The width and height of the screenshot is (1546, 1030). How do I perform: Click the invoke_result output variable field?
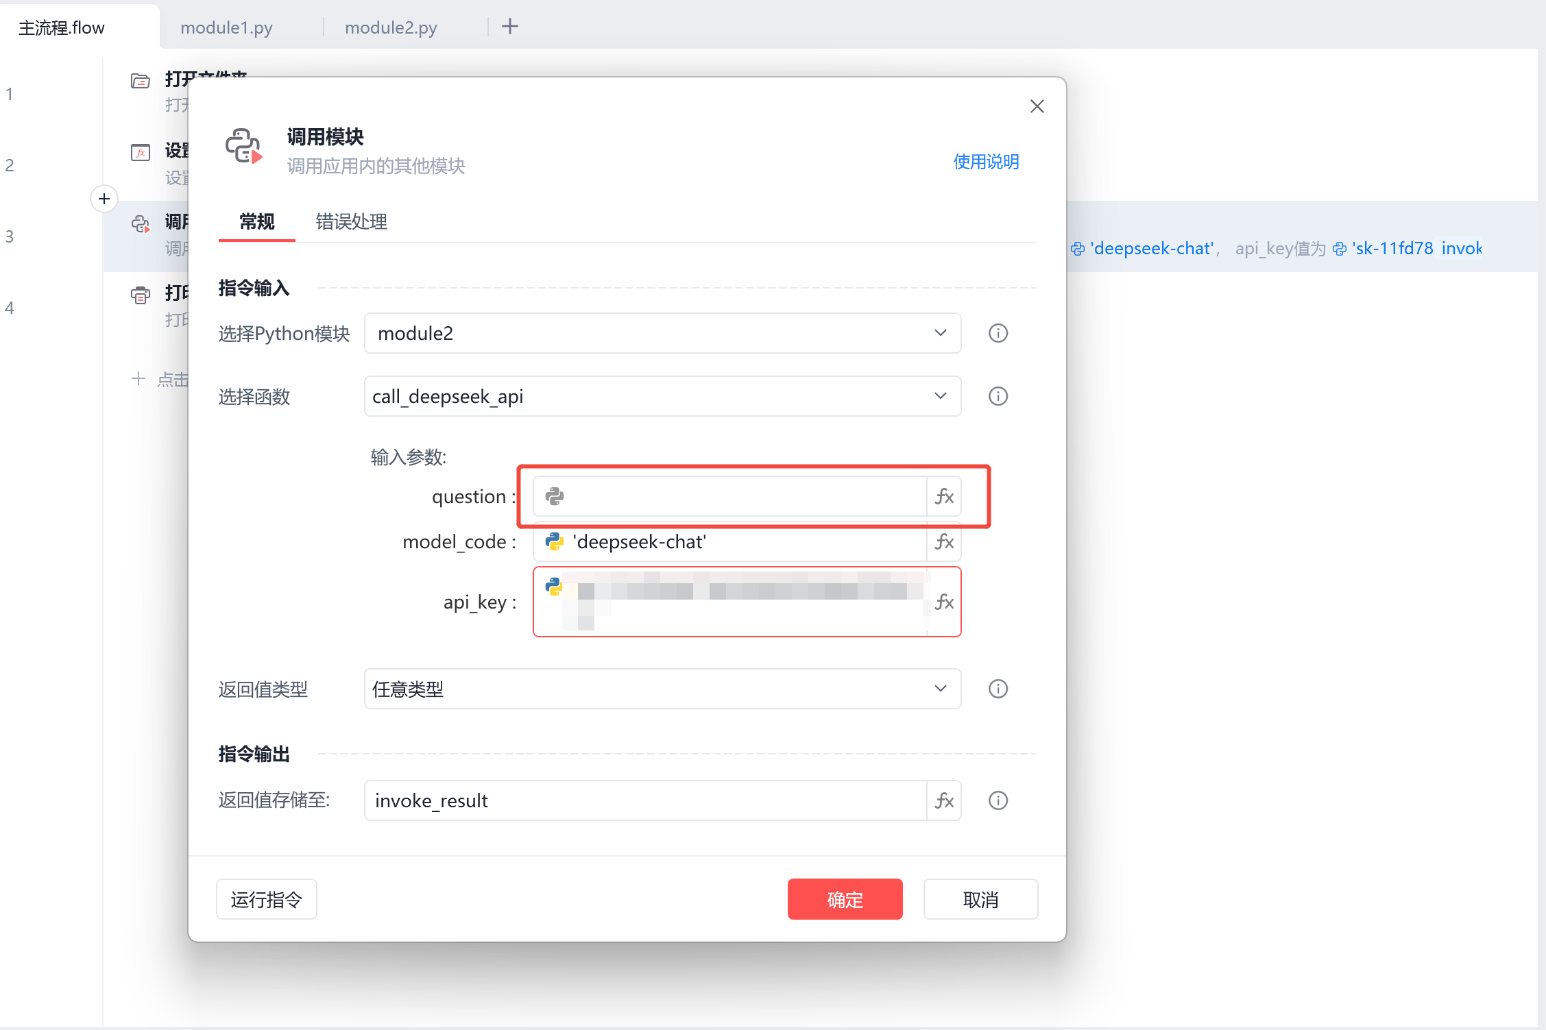click(644, 800)
